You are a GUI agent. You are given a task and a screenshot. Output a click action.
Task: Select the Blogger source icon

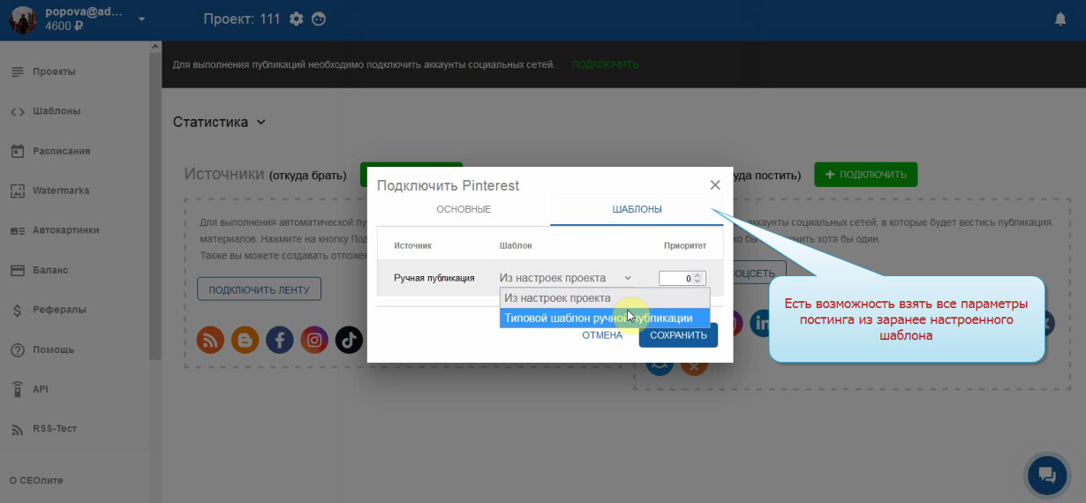(245, 340)
